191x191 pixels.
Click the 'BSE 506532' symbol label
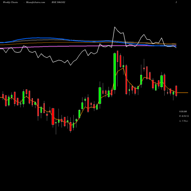coord(58,2)
